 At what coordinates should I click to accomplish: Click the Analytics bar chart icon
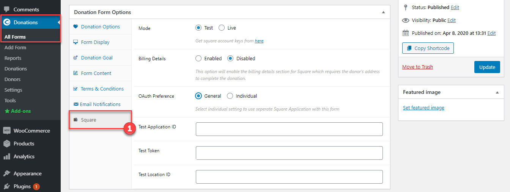click(7, 156)
